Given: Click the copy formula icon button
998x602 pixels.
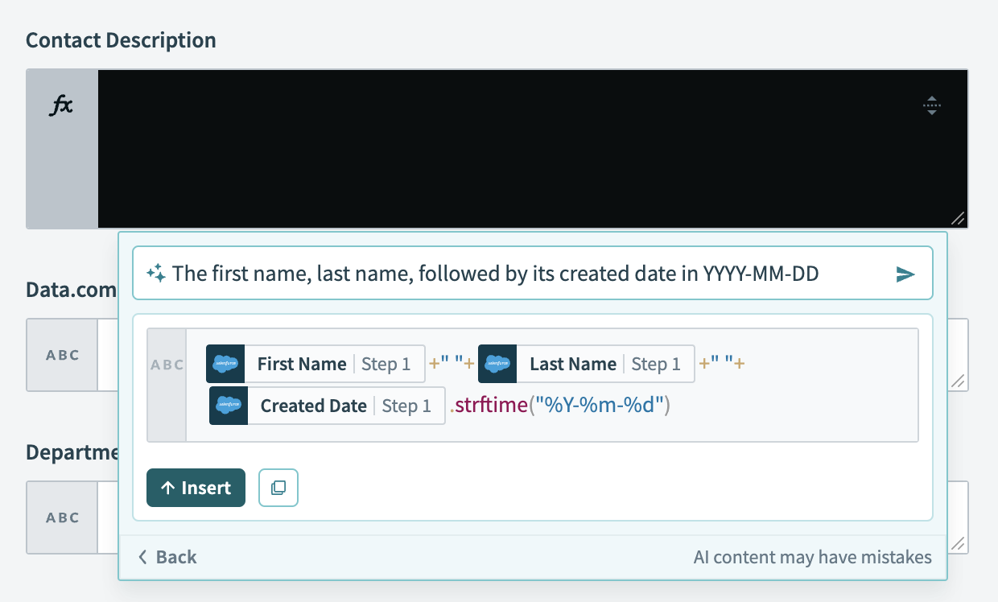Looking at the screenshot, I should pyautogui.click(x=278, y=488).
